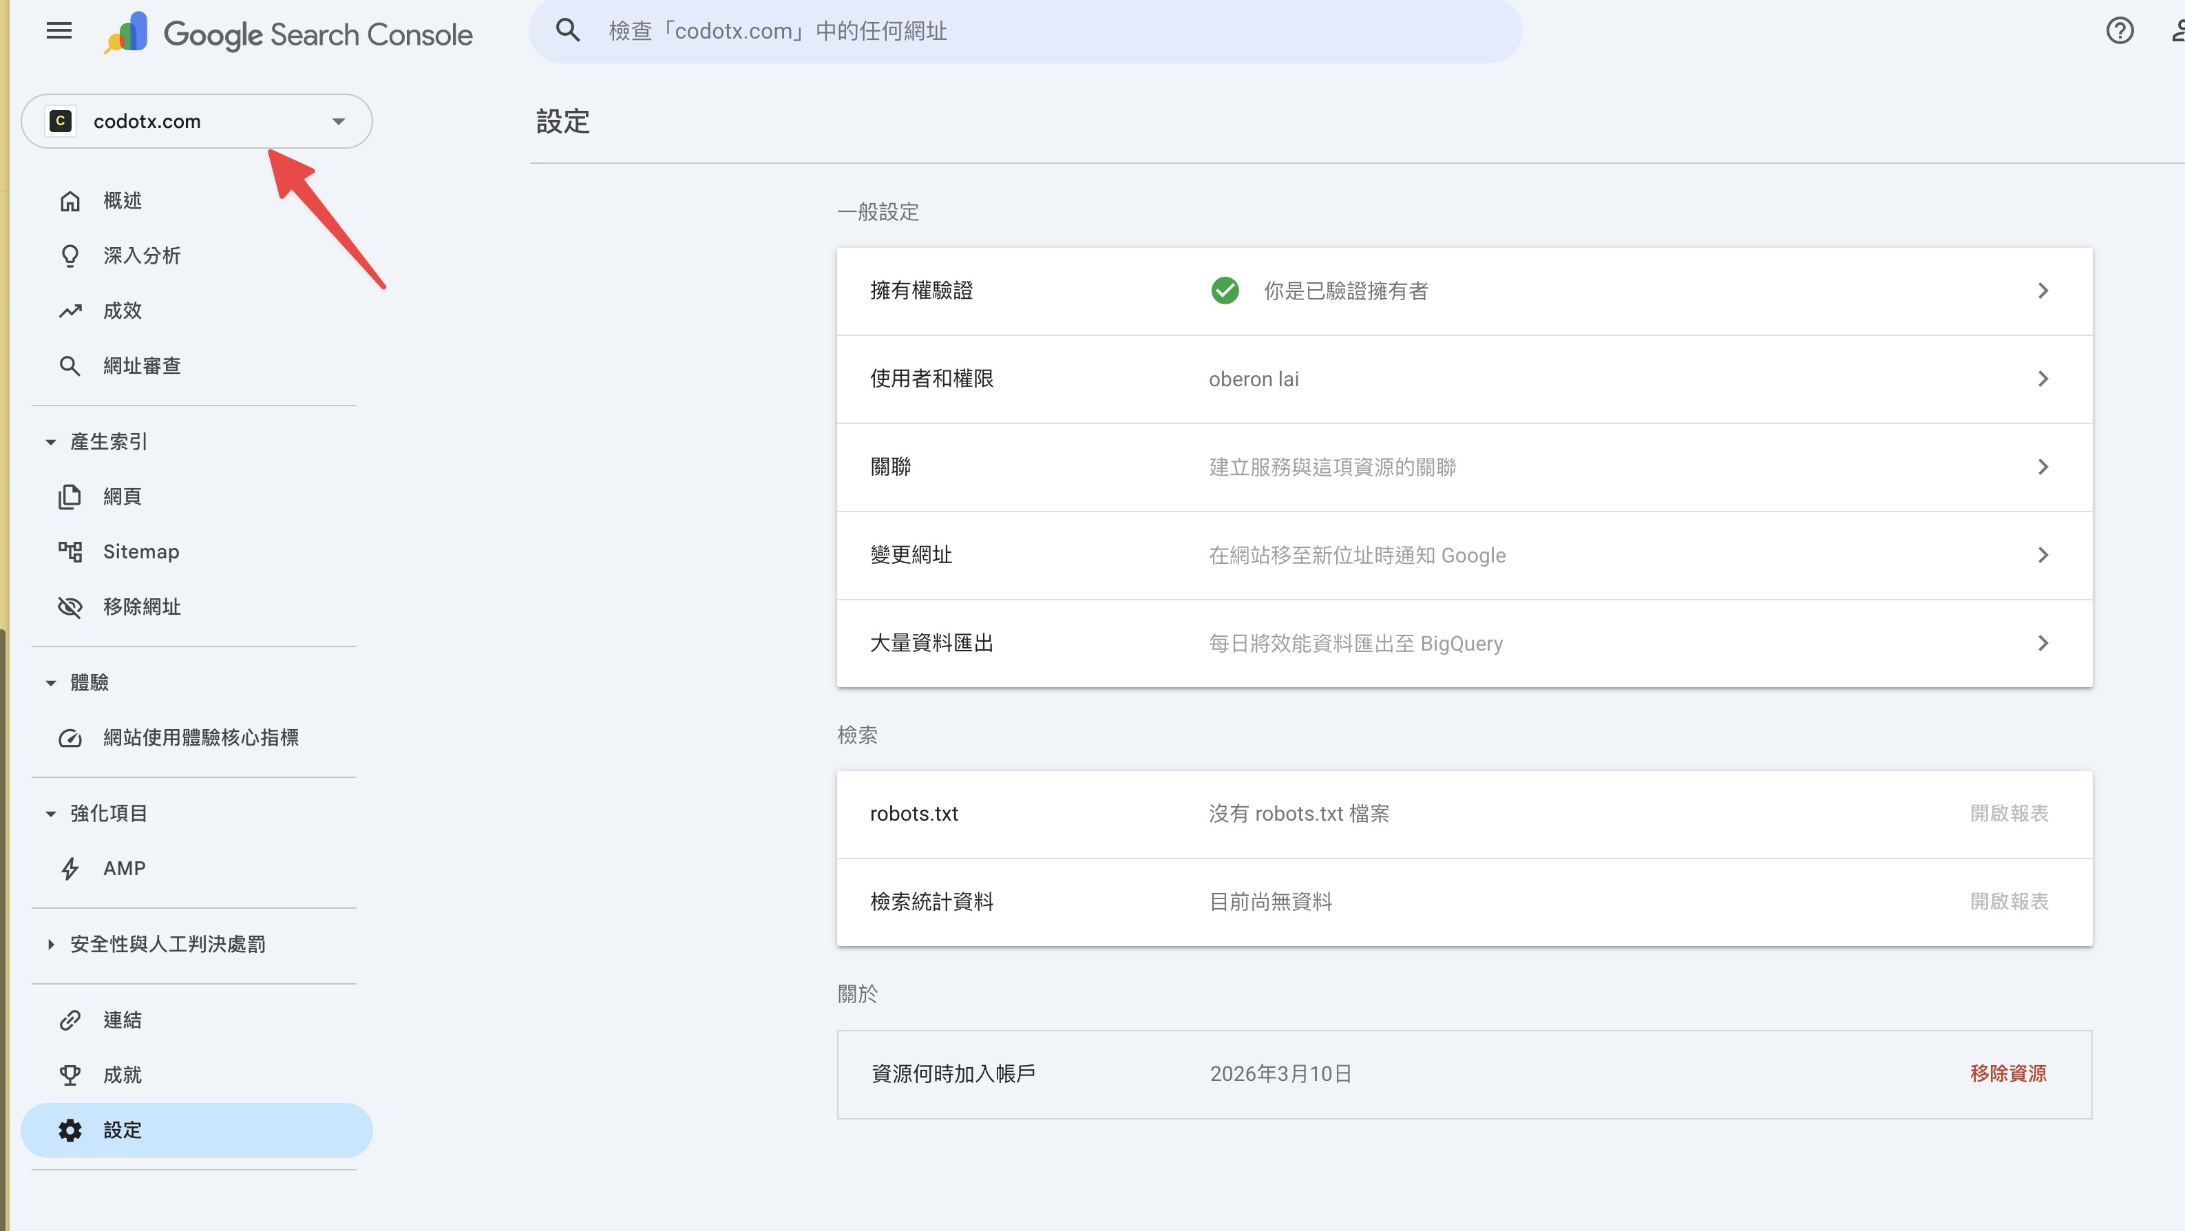Open the AMP lightning bolt icon
The image size is (2185, 1231).
coord(70,869)
